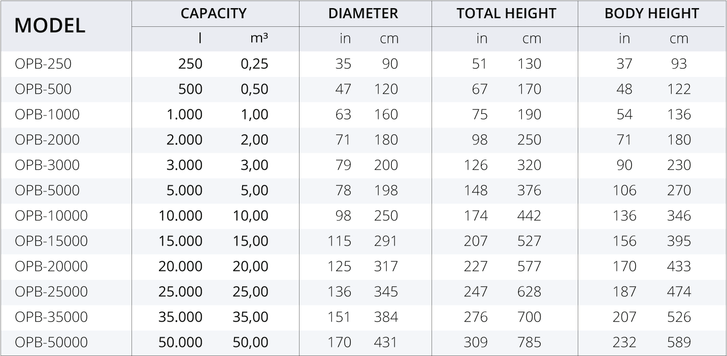Select the OPB-20000 row label
The width and height of the screenshot is (727, 356).
[x=51, y=266]
